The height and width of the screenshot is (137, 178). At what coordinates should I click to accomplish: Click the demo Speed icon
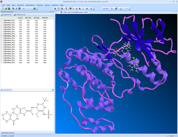tap(116, 9)
